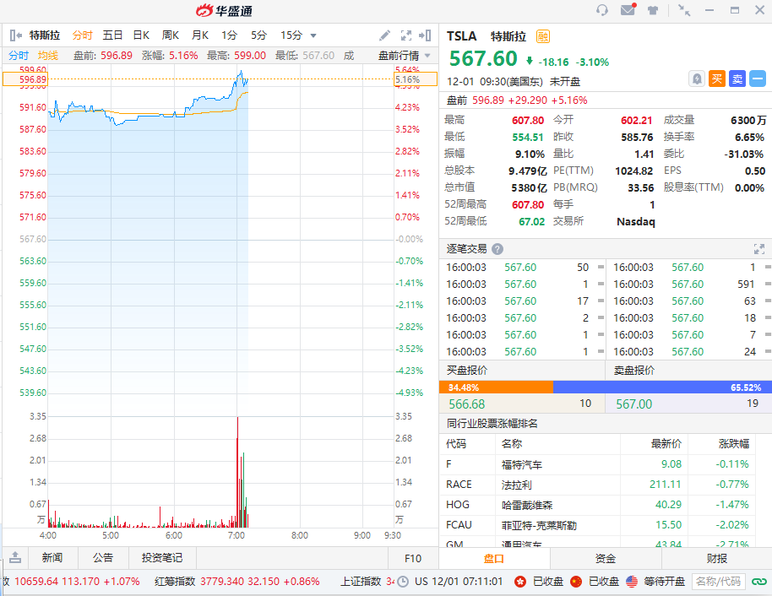
Task: Click the F10 company info button
Action: pyautogui.click(x=412, y=558)
